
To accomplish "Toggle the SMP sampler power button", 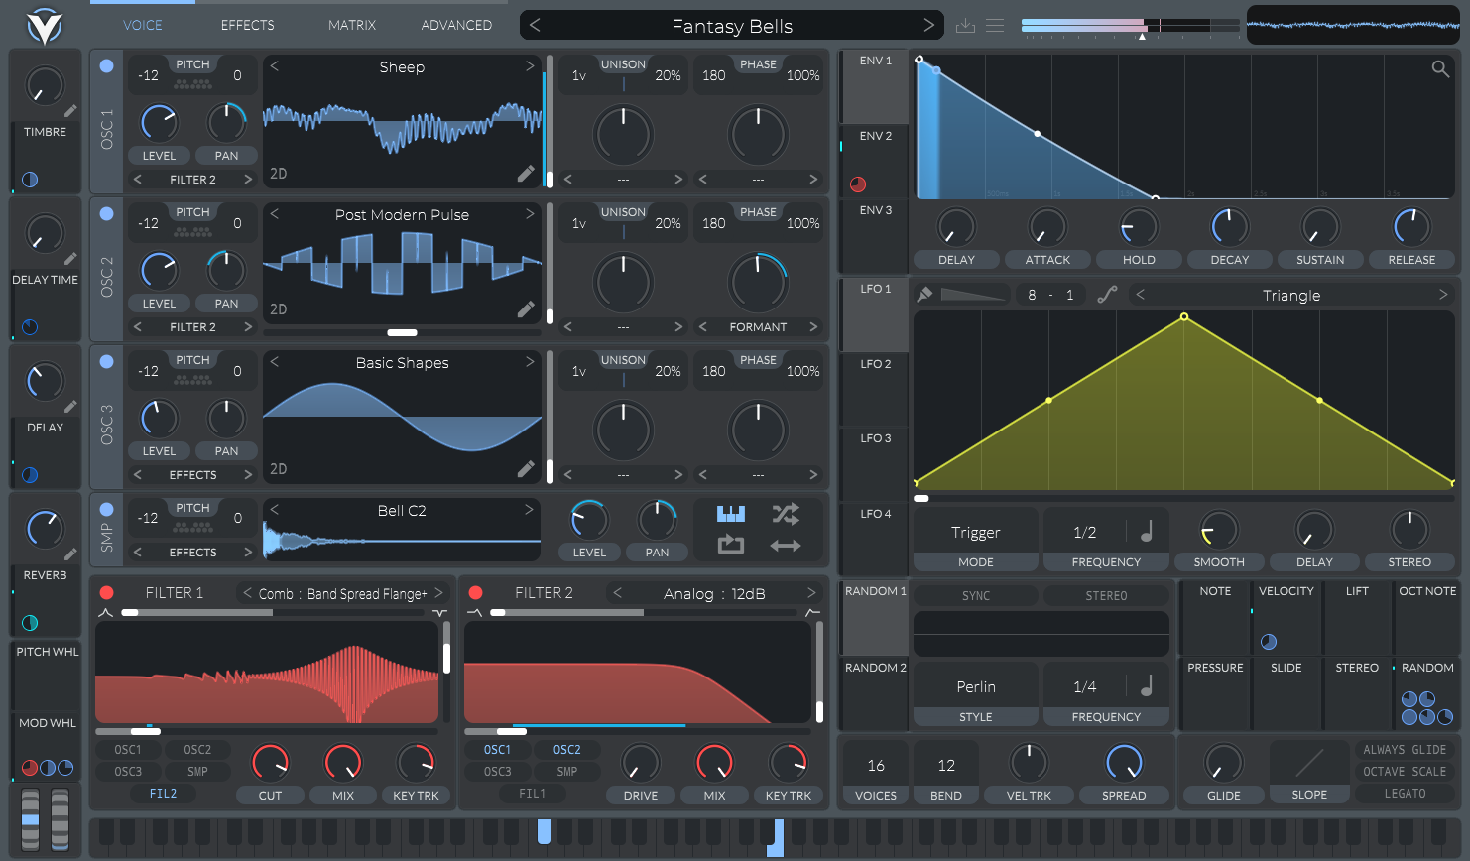I will pos(106,510).
